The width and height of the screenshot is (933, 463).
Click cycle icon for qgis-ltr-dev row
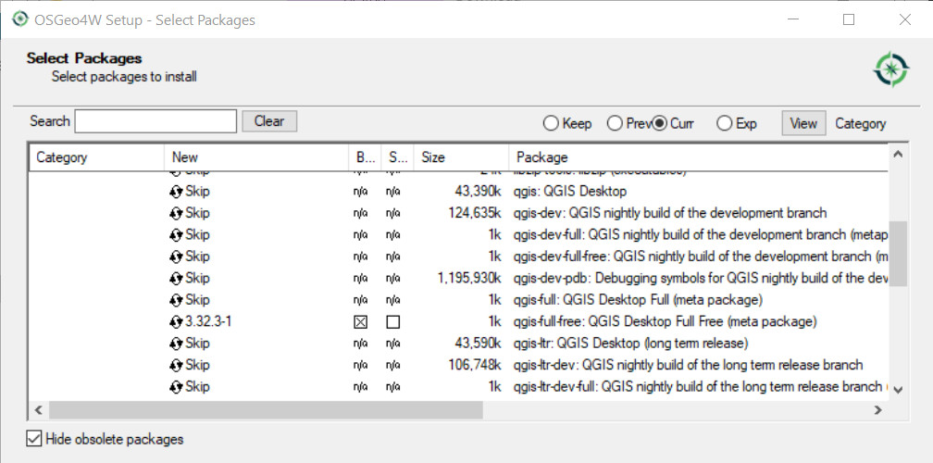176,365
